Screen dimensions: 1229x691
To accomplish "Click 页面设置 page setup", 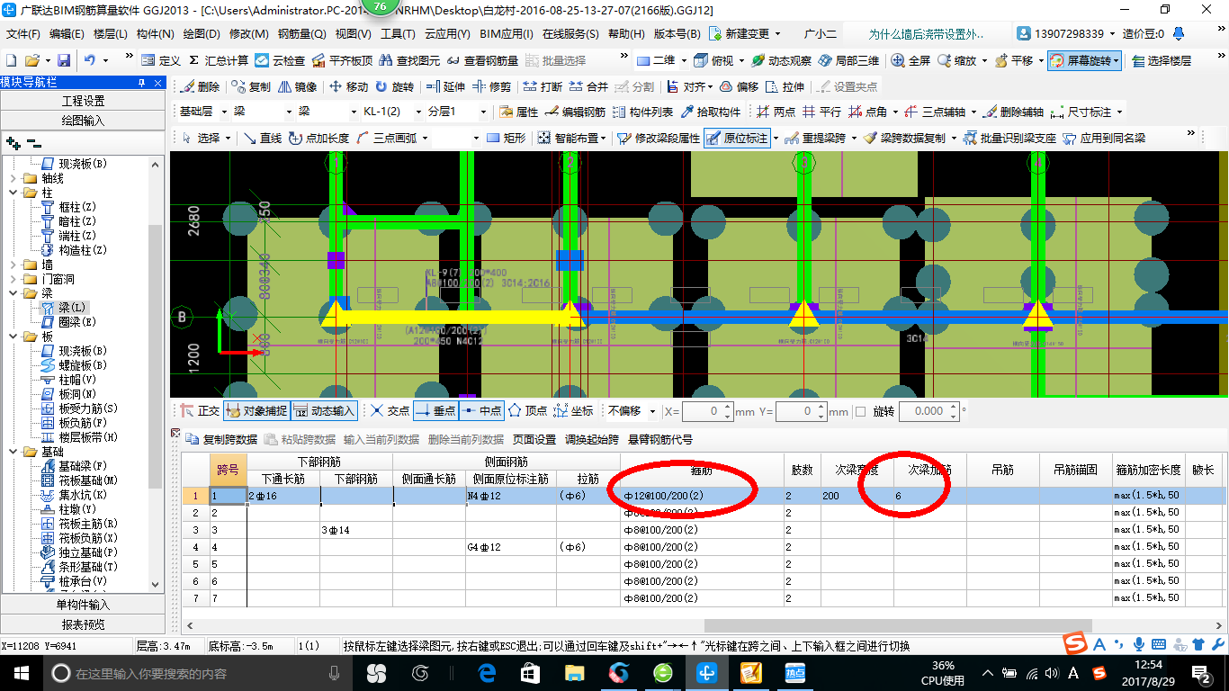I will [x=534, y=439].
